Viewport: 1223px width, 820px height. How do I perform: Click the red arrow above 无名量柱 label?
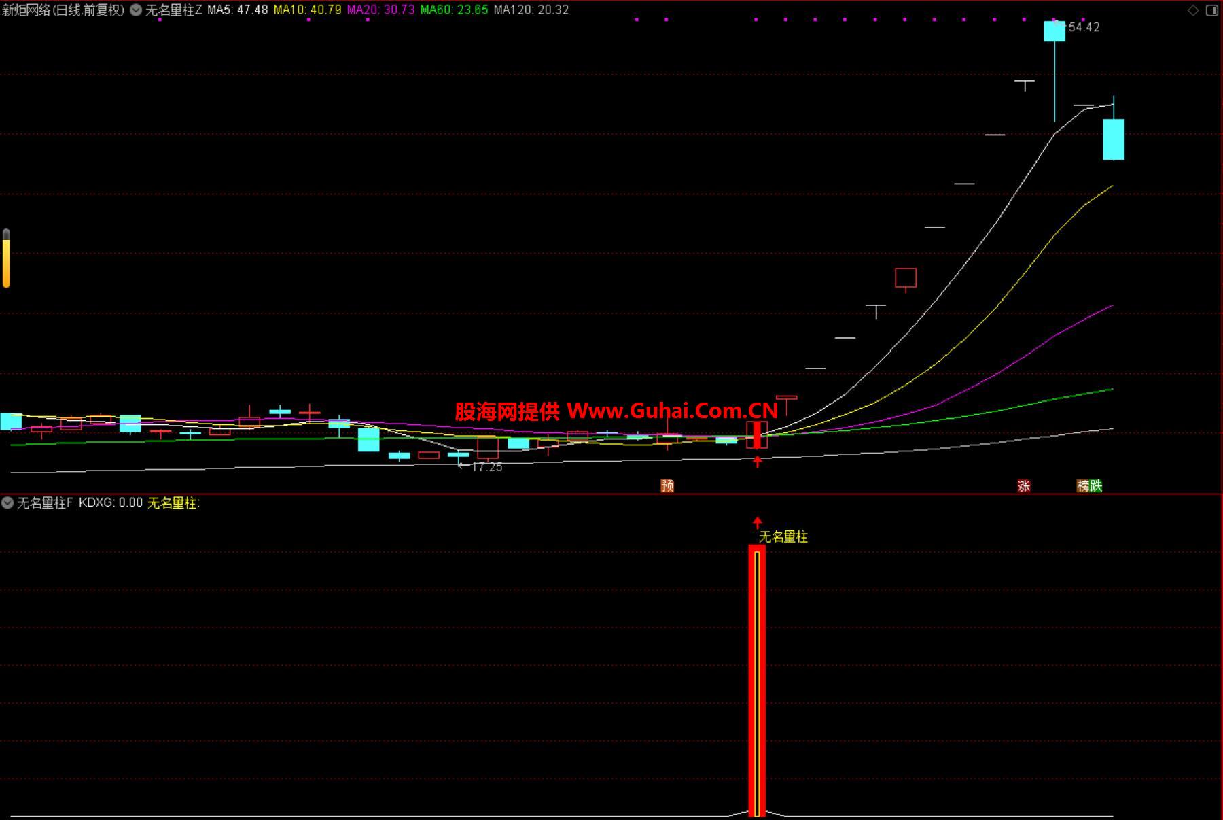coord(758,523)
